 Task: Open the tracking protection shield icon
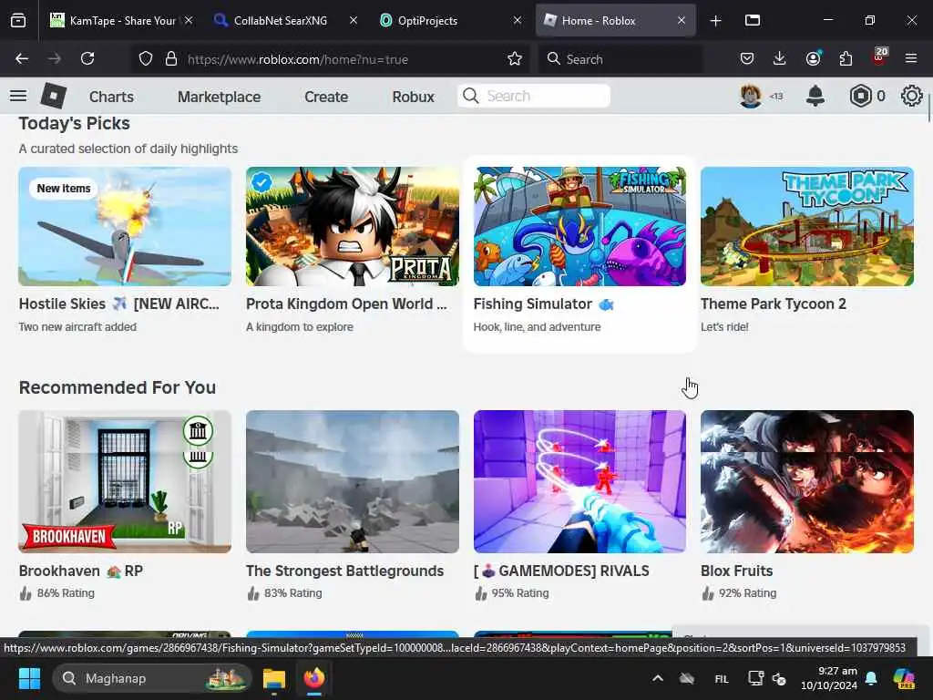pos(146,59)
